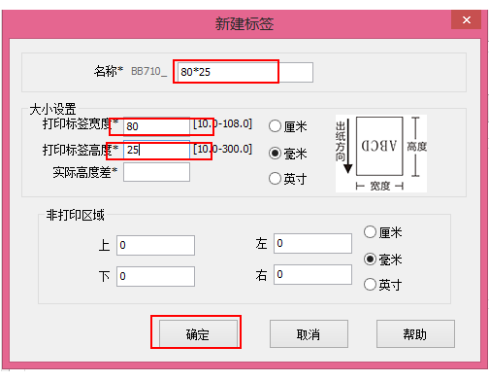Click the 上 top margin field
Screen dimensions: 489x381
[x=155, y=245]
